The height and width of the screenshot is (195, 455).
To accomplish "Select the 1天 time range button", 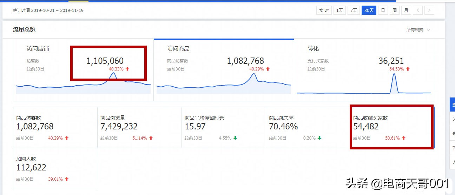I will tap(339, 10).
